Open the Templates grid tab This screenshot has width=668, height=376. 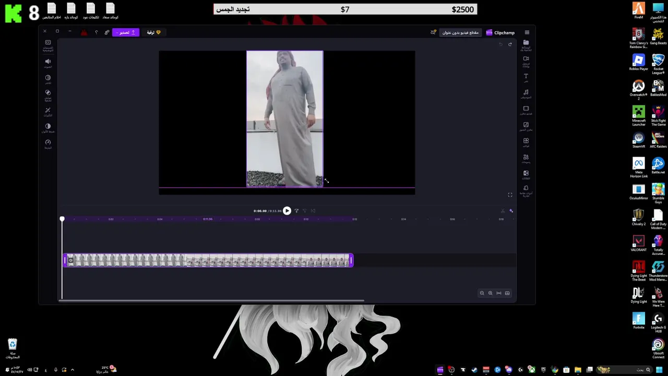pos(526,143)
